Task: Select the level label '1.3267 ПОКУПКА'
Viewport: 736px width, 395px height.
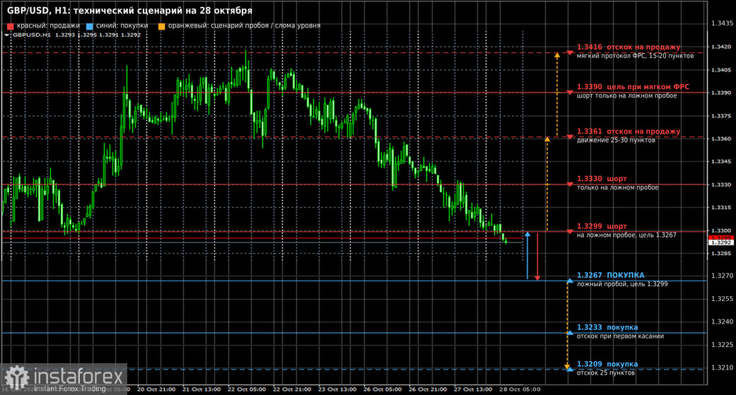Action: pos(611,276)
